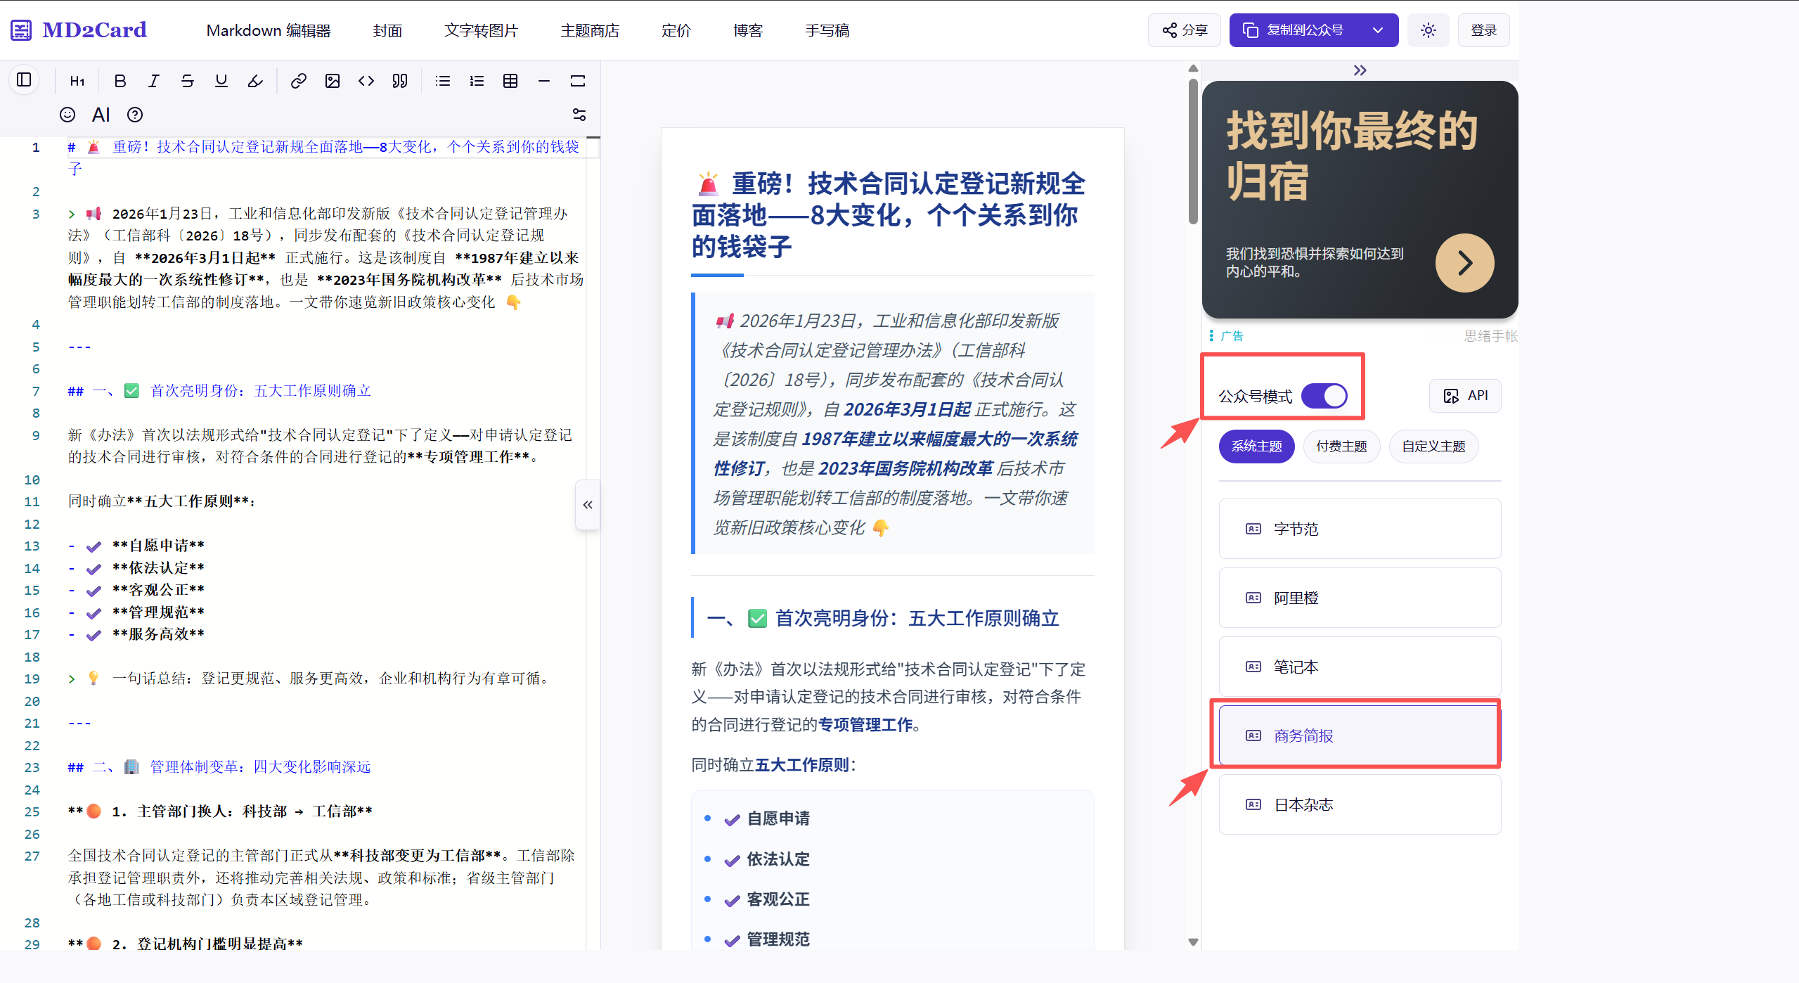Image resolution: width=1799 pixels, height=983 pixels.
Task: Toggle light/dark theme sun icon
Action: [x=1429, y=30]
